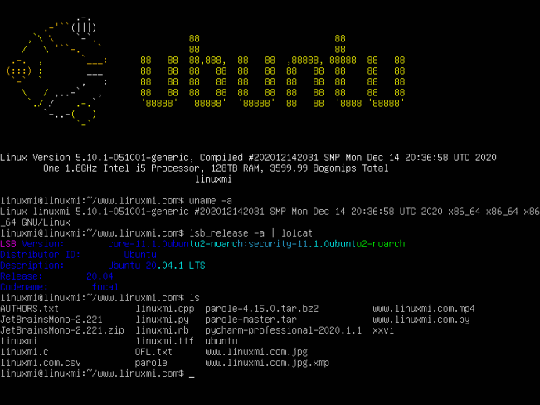Click the linuxmi.cpp file entry
The height and width of the screenshot is (405, 540).
click(164, 309)
